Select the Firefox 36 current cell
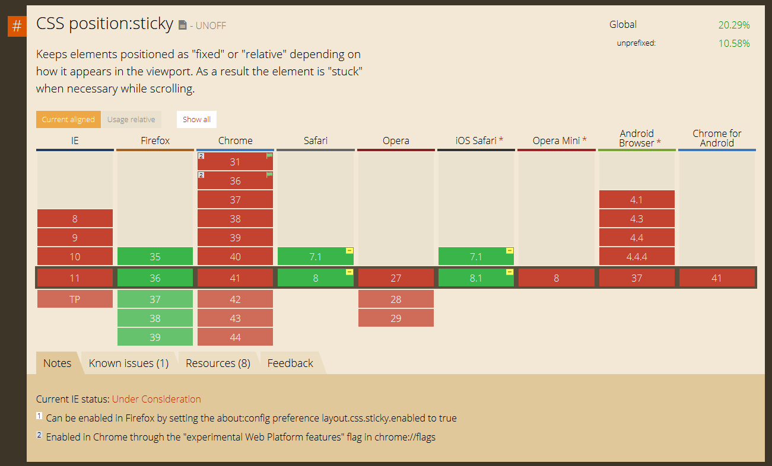The height and width of the screenshot is (466, 772). [155, 277]
